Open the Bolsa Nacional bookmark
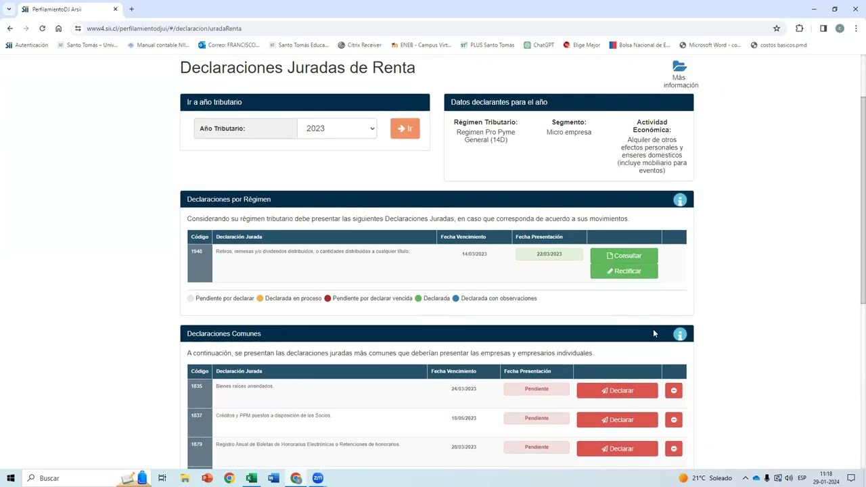This screenshot has width=866, height=487. 639,45
